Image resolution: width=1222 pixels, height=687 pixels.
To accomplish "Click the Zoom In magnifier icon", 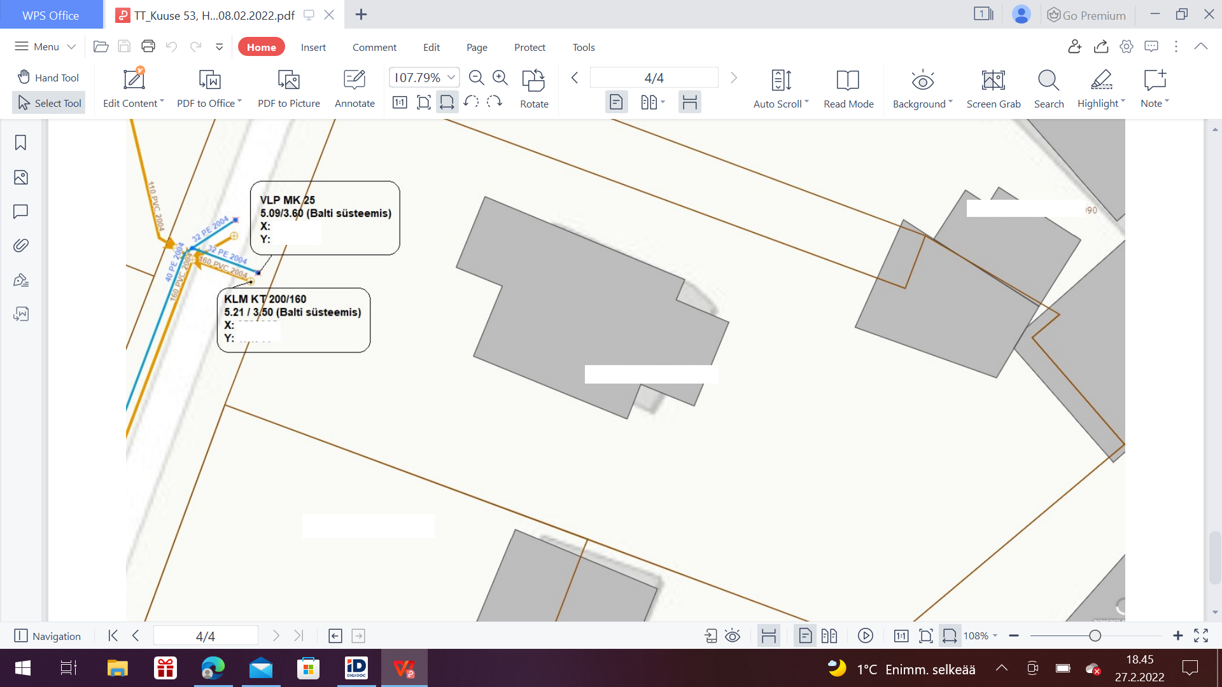I will pos(500,78).
